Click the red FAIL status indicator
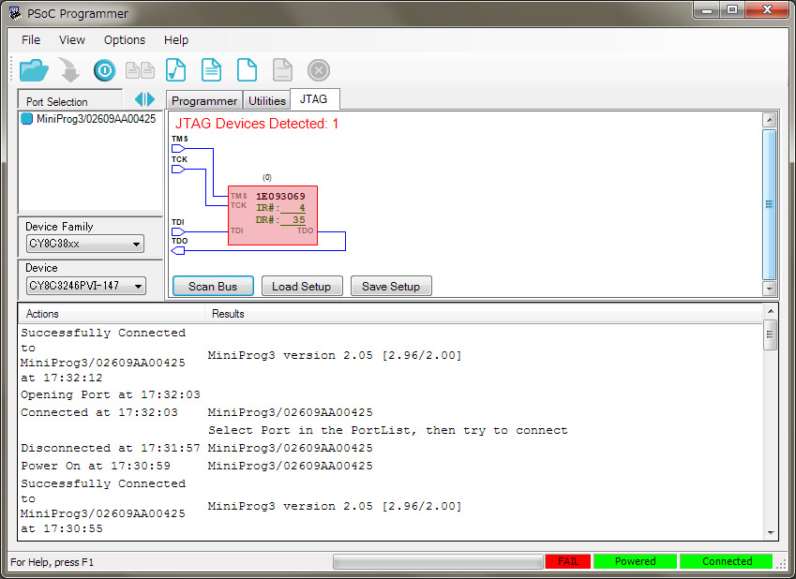Viewport: 796px width, 579px height. coord(568,561)
